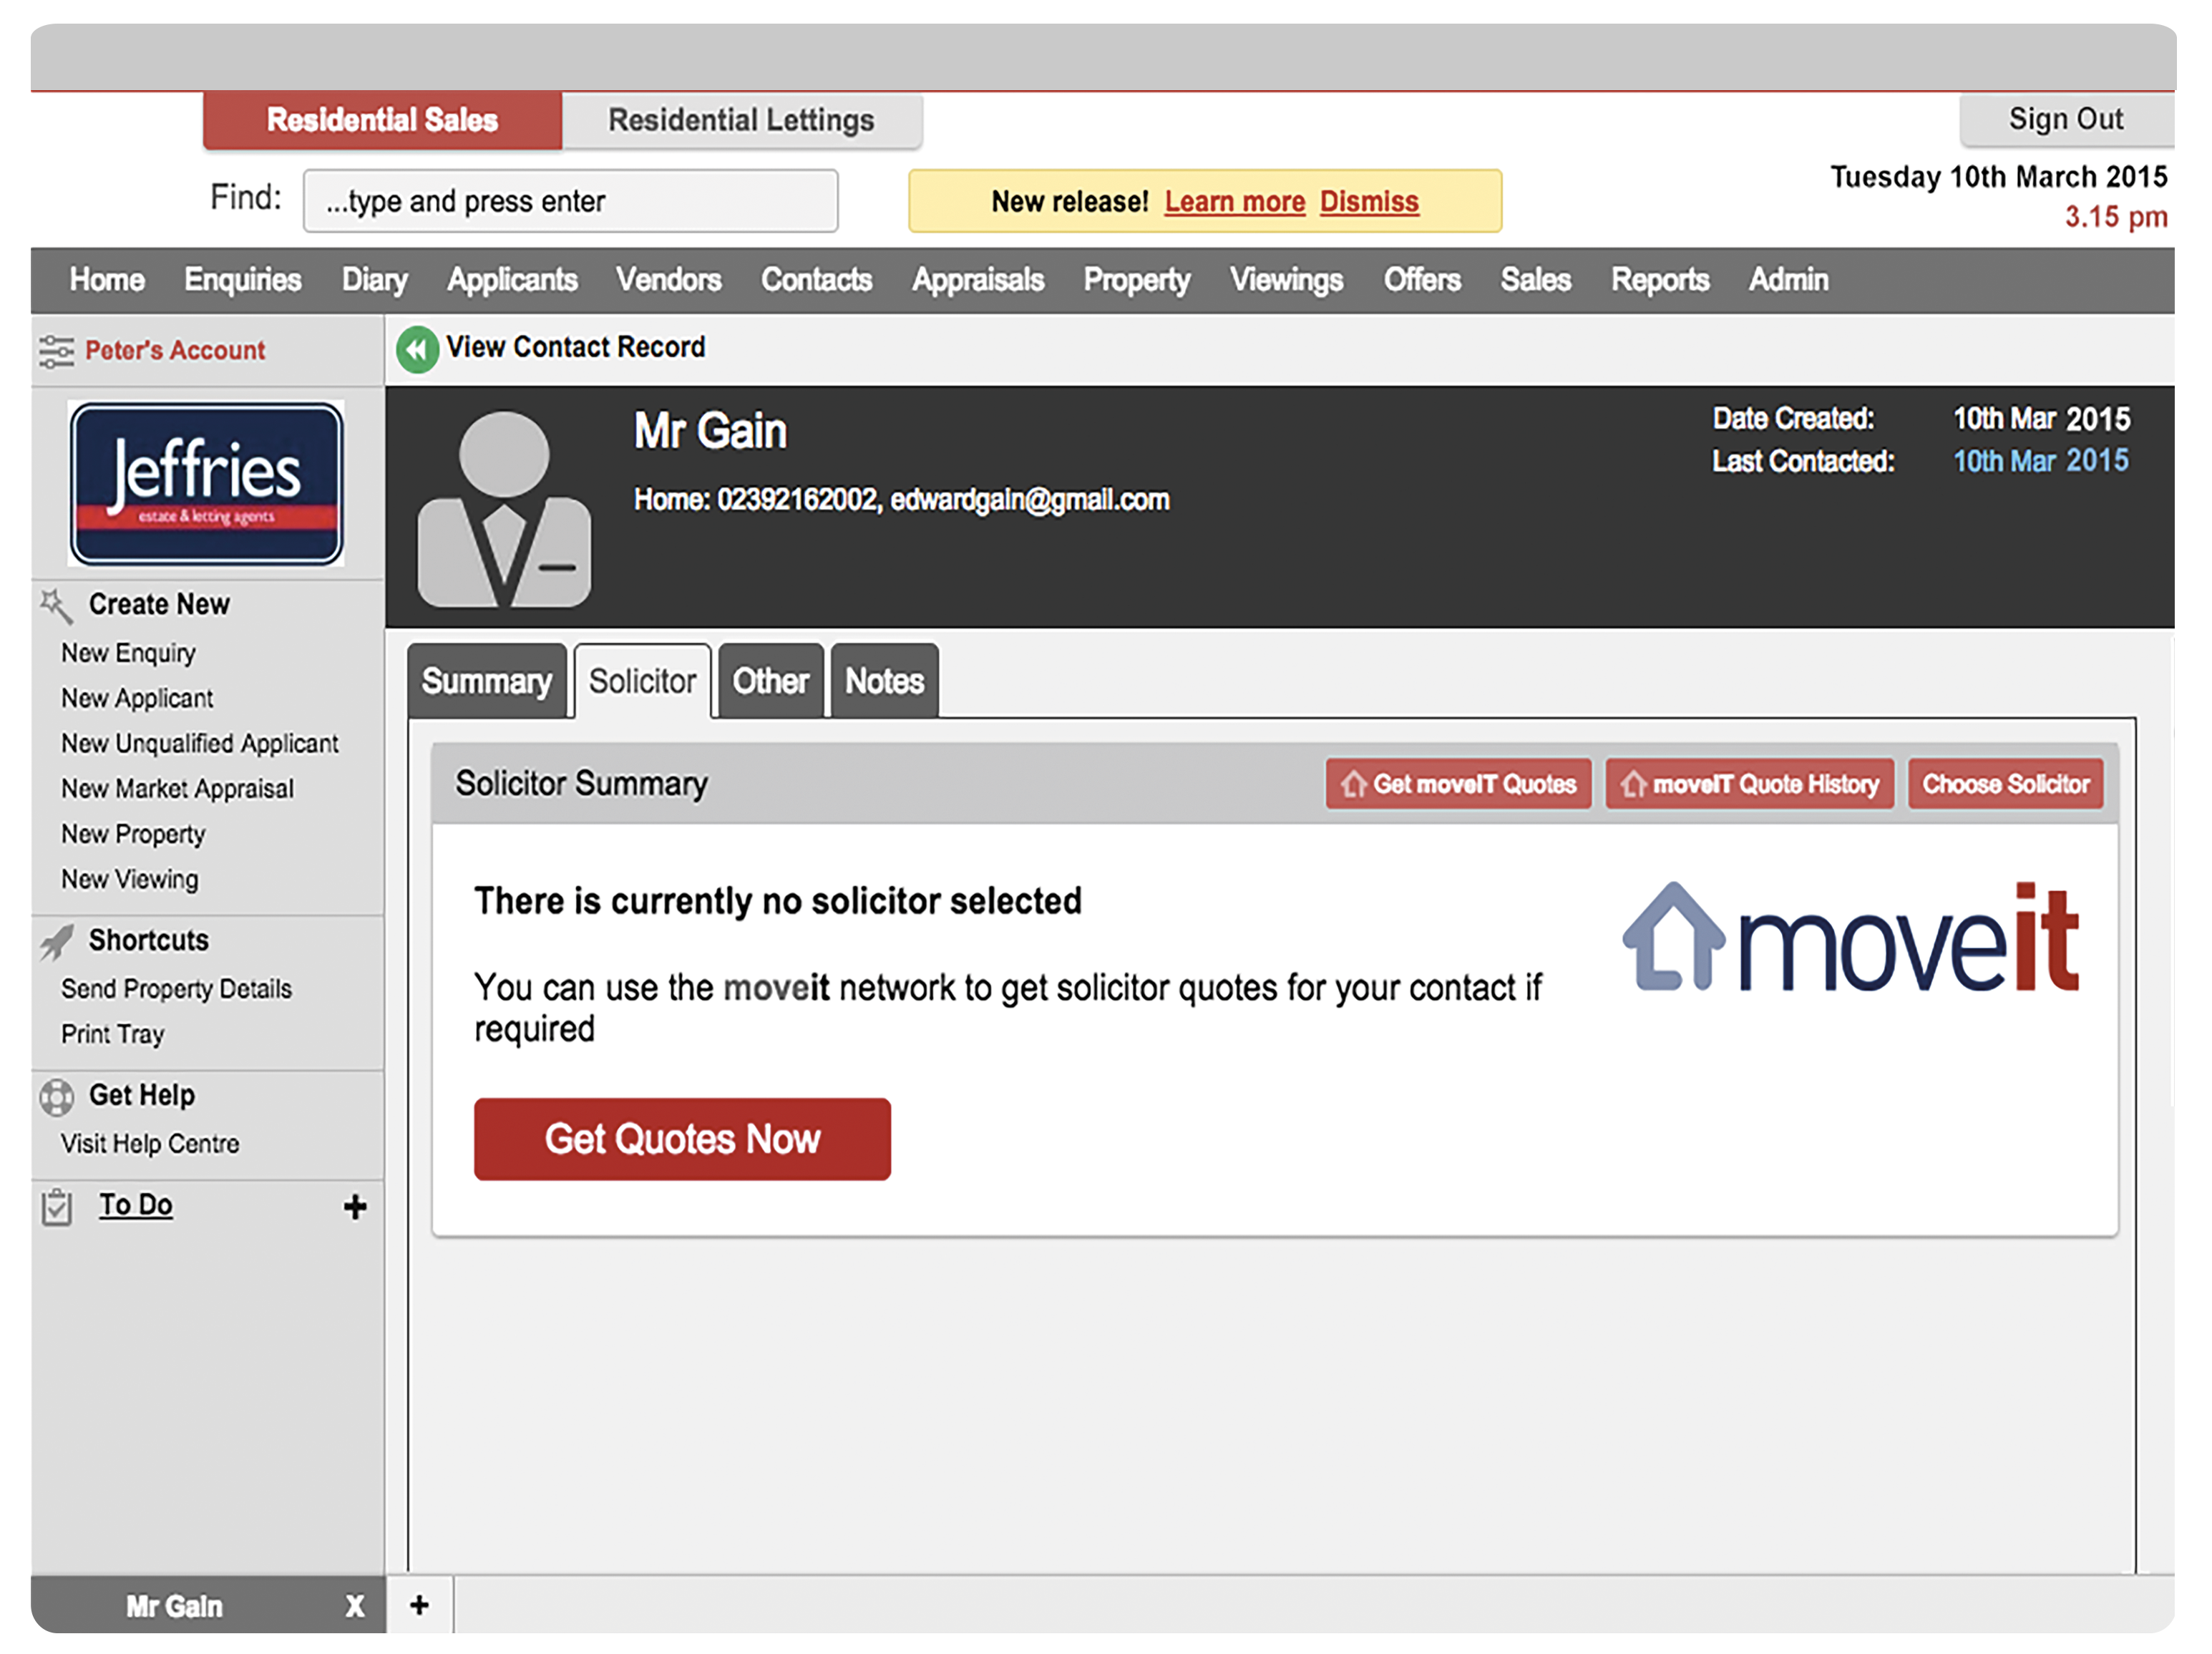Click the contact avatar placeholder image
Viewport: 2212px width, 1654px height.
[x=503, y=508]
